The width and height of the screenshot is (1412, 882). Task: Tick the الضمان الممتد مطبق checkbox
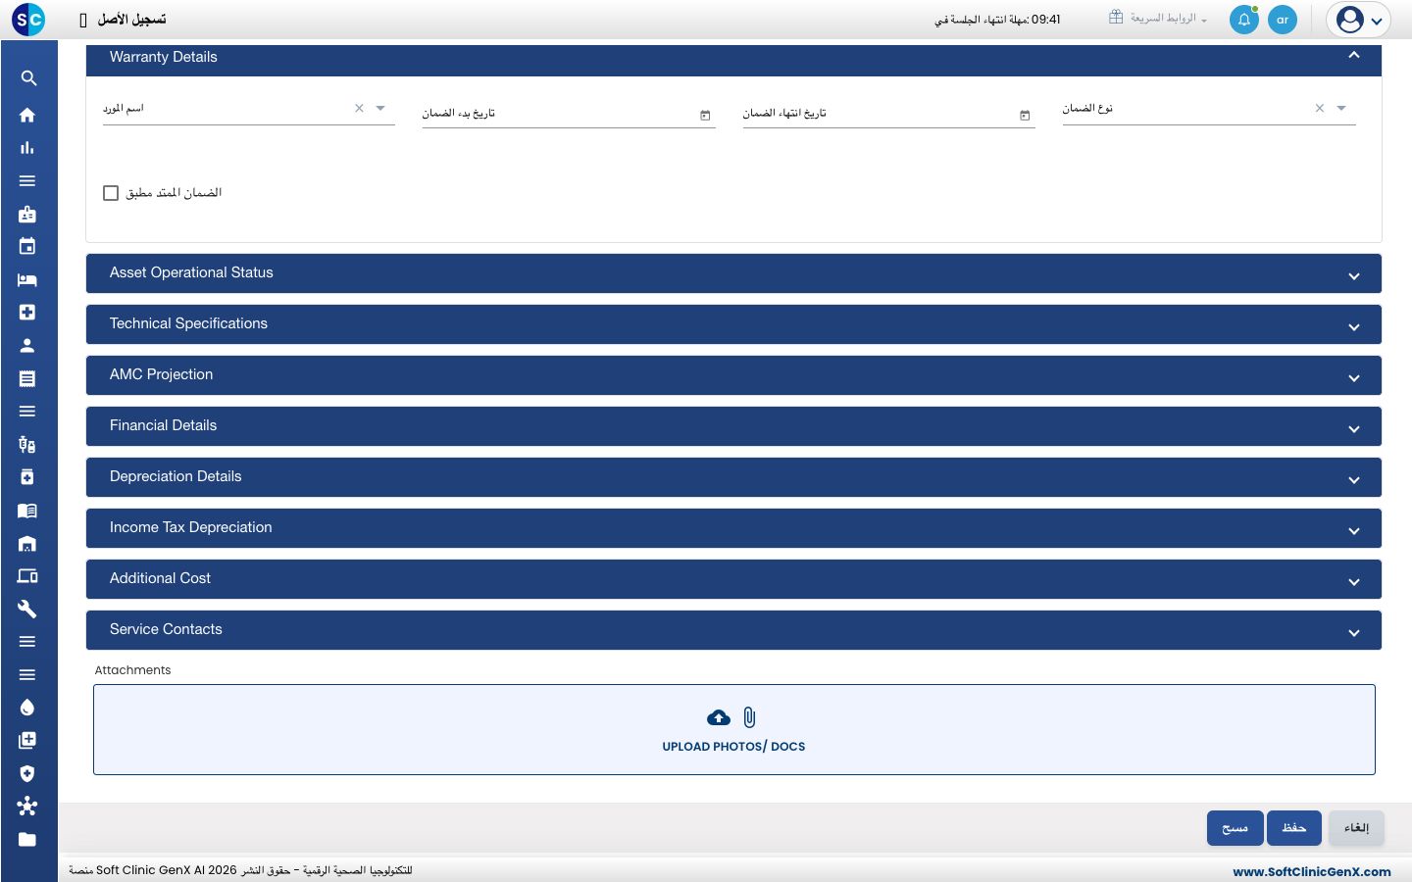(x=111, y=193)
